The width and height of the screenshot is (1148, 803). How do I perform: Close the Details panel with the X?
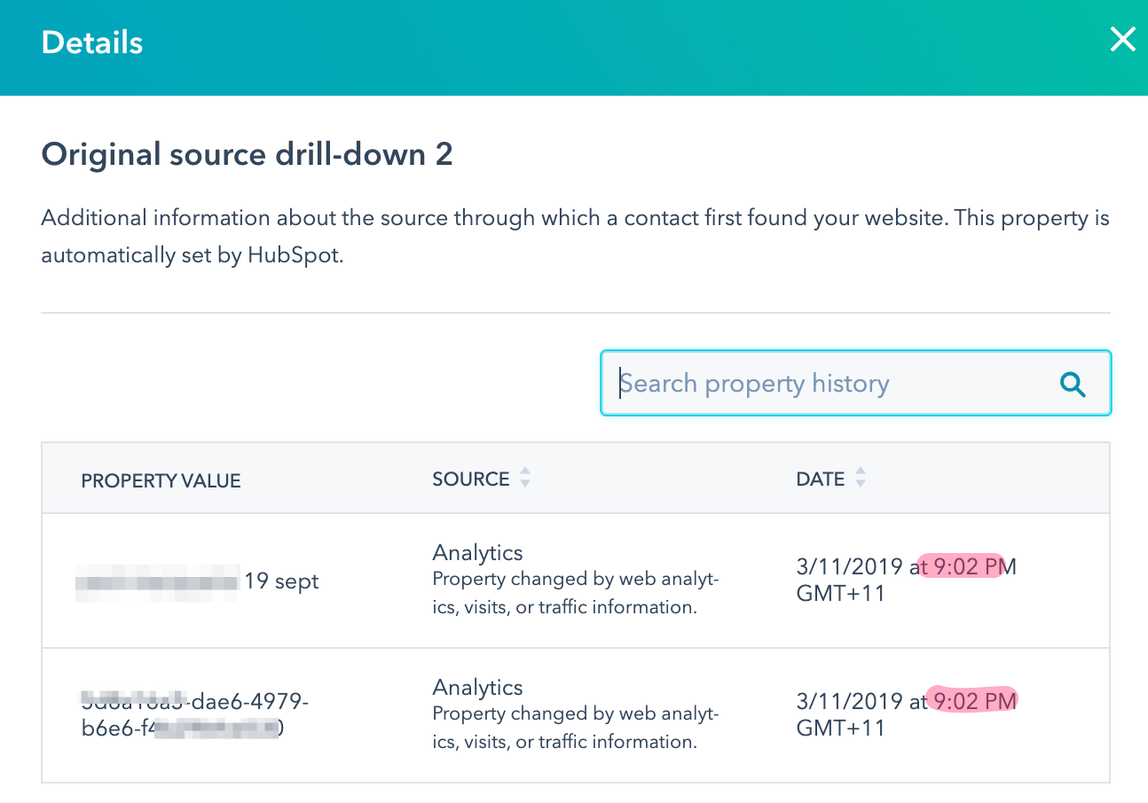1122,40
